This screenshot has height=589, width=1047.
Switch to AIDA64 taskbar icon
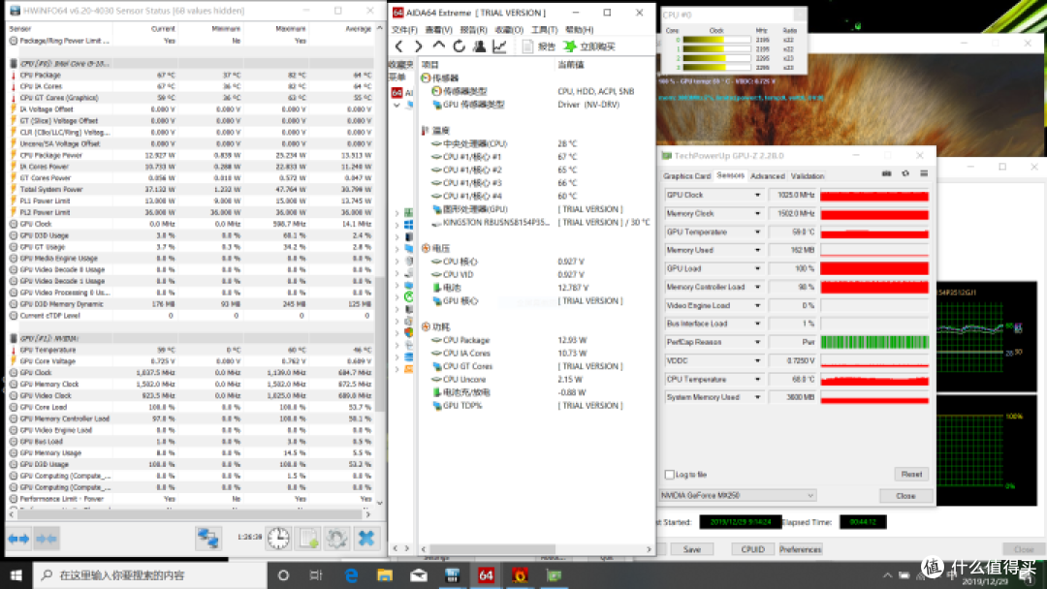[486, 575]
